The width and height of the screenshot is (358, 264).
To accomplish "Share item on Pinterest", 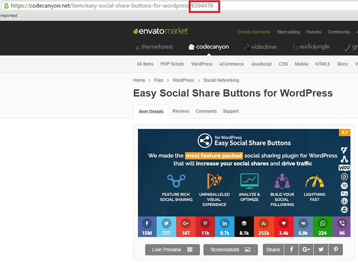I will 336,250.
